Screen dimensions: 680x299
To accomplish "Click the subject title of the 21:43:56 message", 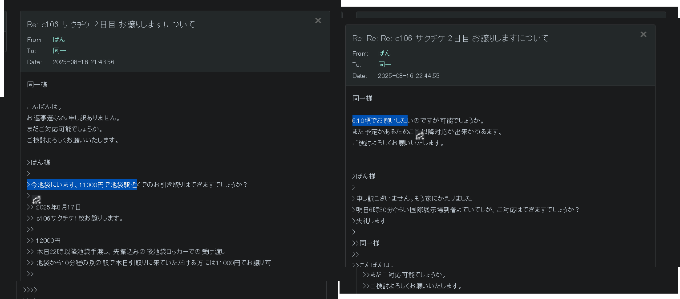I will [111, 25].
